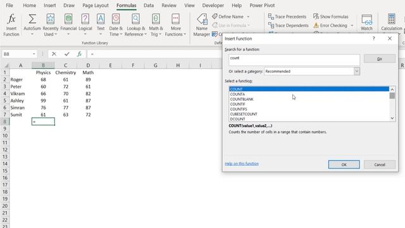
Task: Open Calculation Options
Action: (x=392, y=23)
